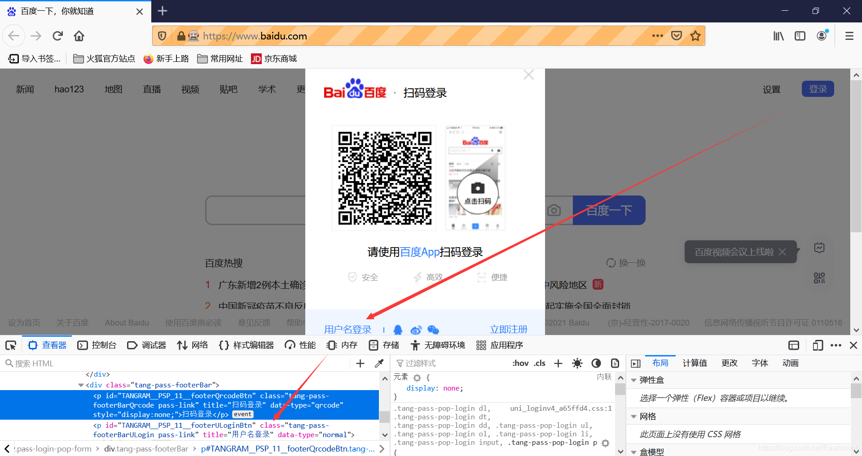Click the 百度一下 search button
Image resolution: width=862 pixels, height=456 pixels.
(x=609, y=210)
